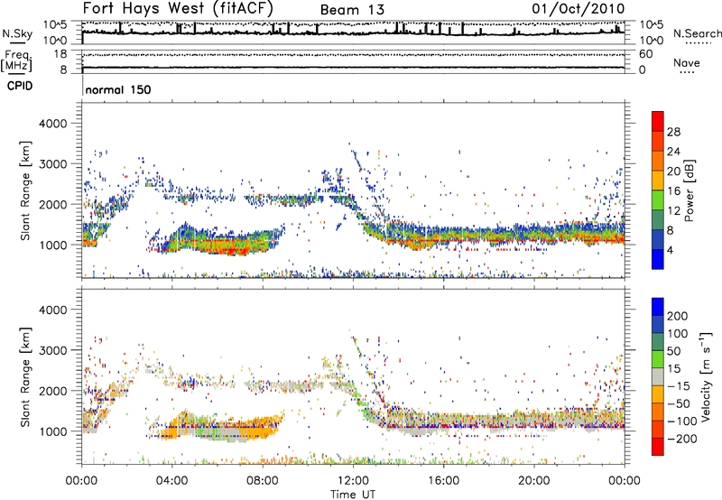
Task: Click the "16" Power colorbar label
Action: click(x=673, y=191)
